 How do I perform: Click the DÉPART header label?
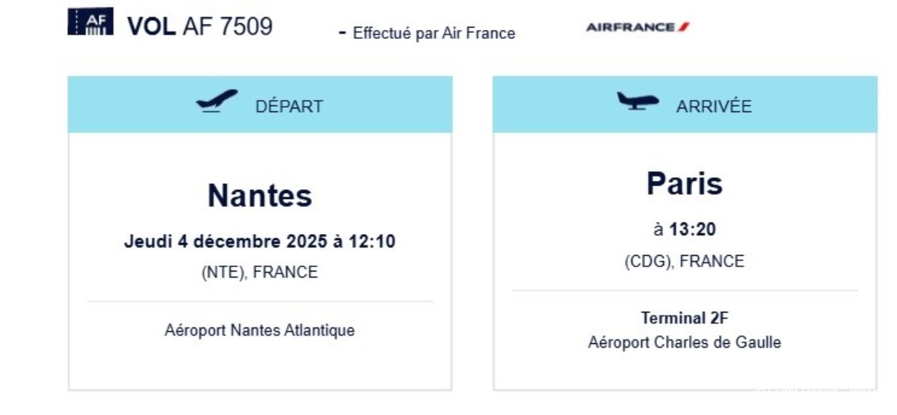pos(289,106)
